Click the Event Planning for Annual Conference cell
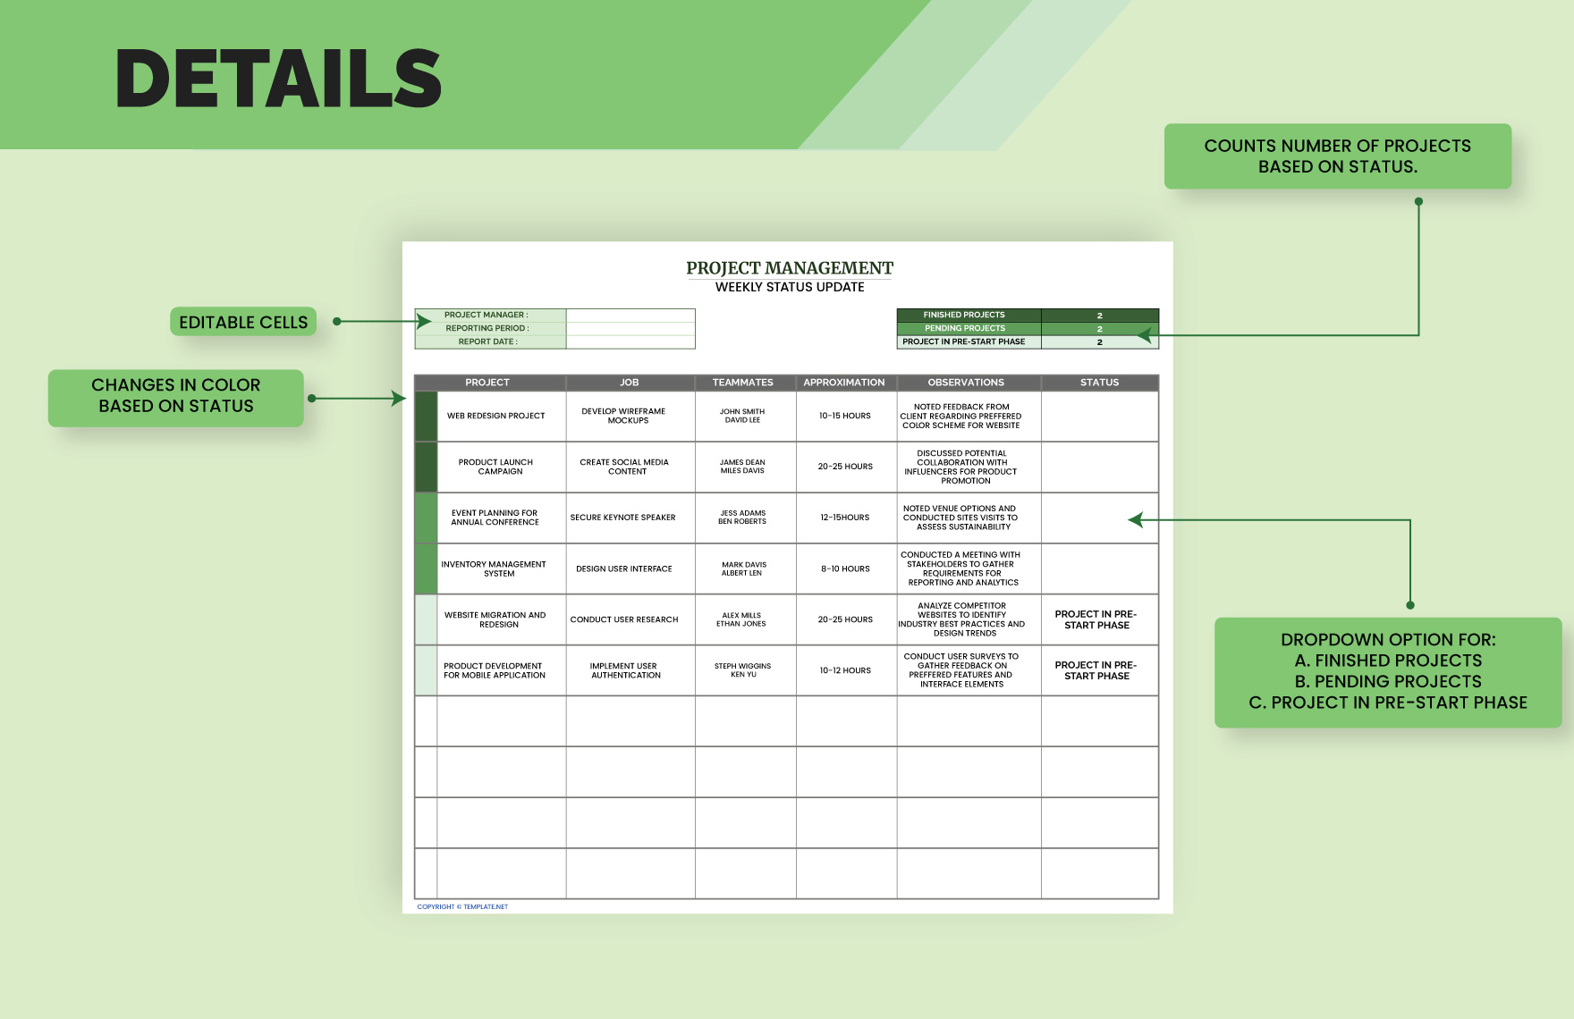Screen dimensions: 1574x1019 (x=502, y=518)
